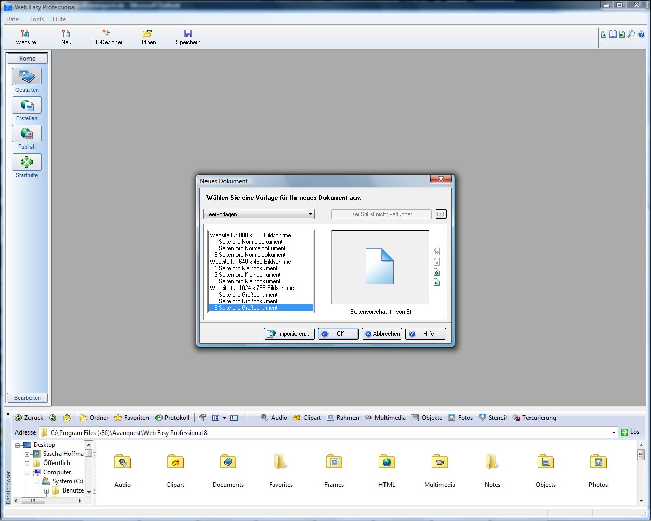Screen dimensions: 651x521
Task: Open the Rahmen browser category
Action: [x=343, y=417]
